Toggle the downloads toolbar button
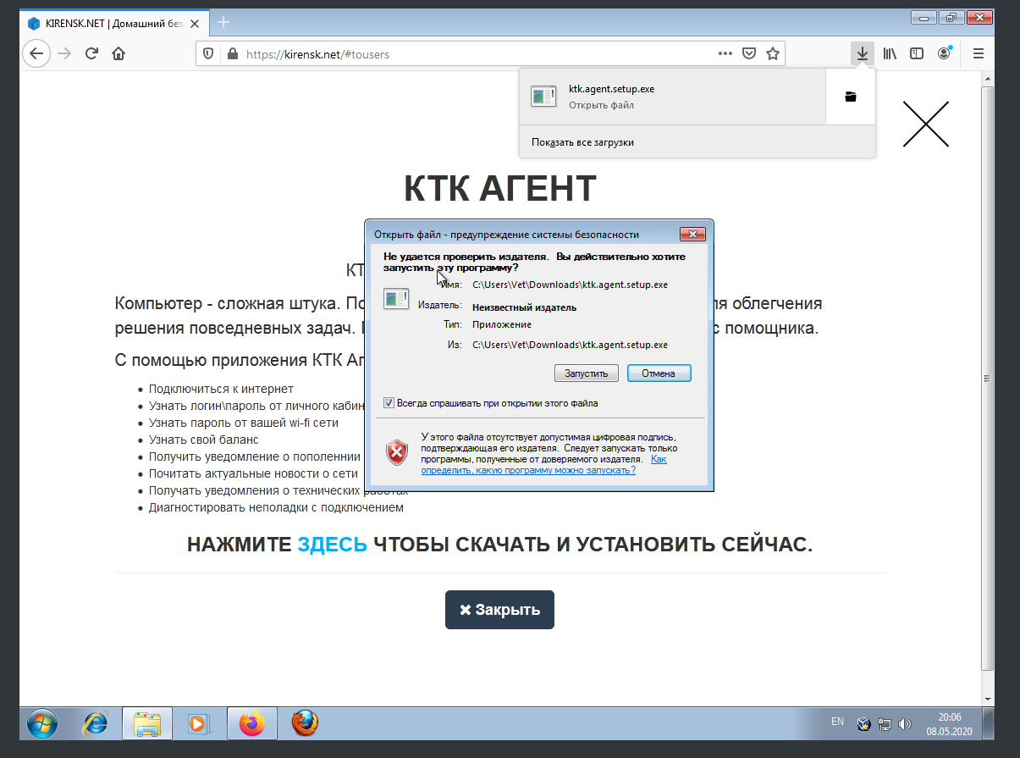1020x758 pixels. point(863,53)
